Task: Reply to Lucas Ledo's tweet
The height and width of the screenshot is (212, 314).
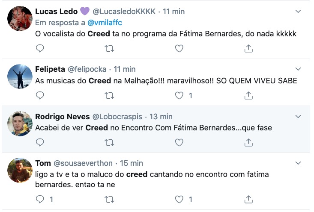Action: point(40,49)
